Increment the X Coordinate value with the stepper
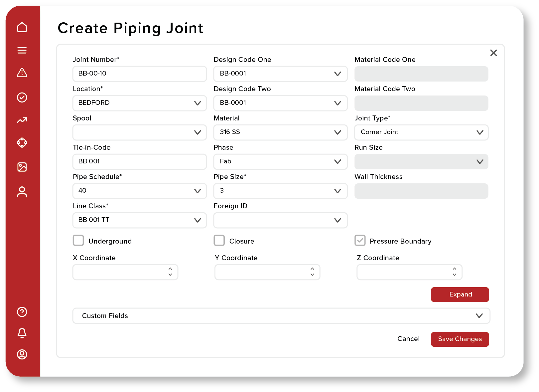This screenshot has width=539, height=392. tap(170, 270)
